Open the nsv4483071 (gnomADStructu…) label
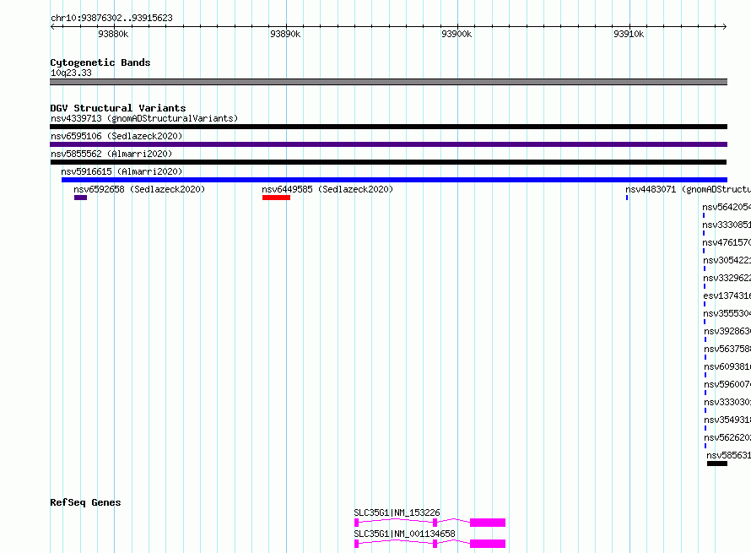The width and height of the screenshot is (751, 553). (688, 189)
